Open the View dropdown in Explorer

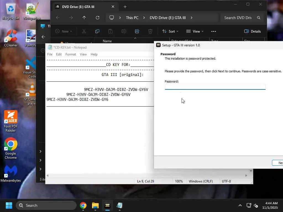195,31
